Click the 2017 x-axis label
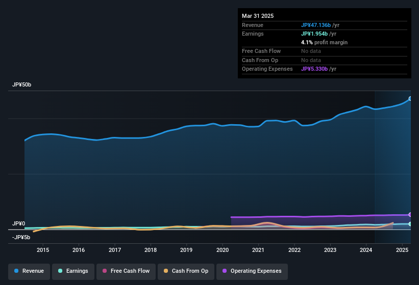The image size is (419, 285). click(x=115, y=250)
